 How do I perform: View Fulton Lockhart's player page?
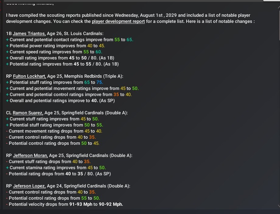29,76
